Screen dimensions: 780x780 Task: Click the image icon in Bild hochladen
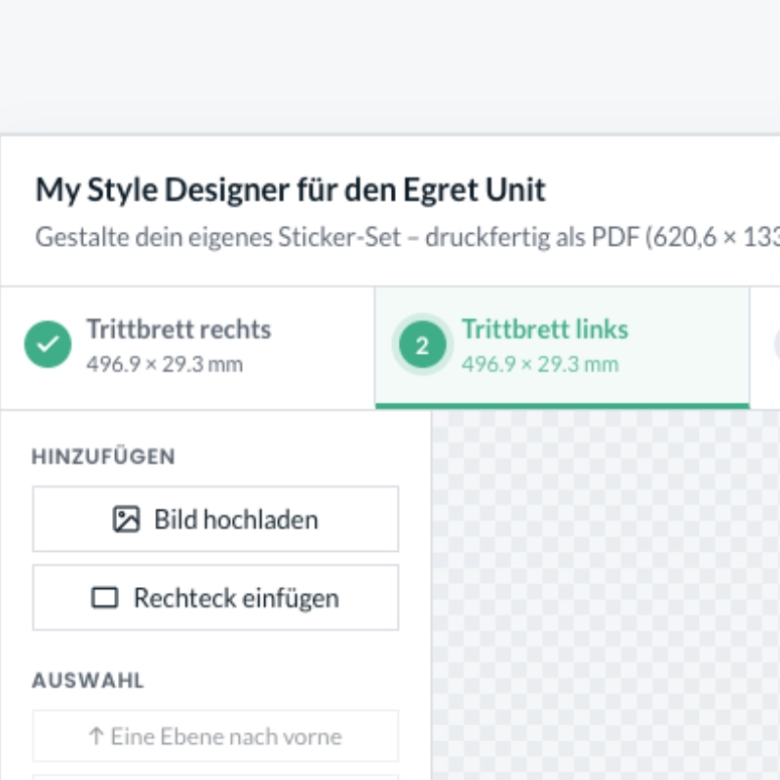pos(127,520)
